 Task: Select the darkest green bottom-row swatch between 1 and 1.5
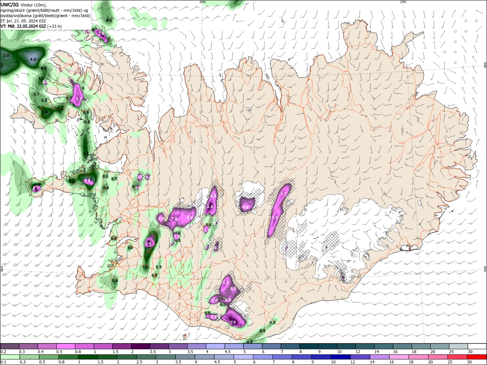[88, 357]
